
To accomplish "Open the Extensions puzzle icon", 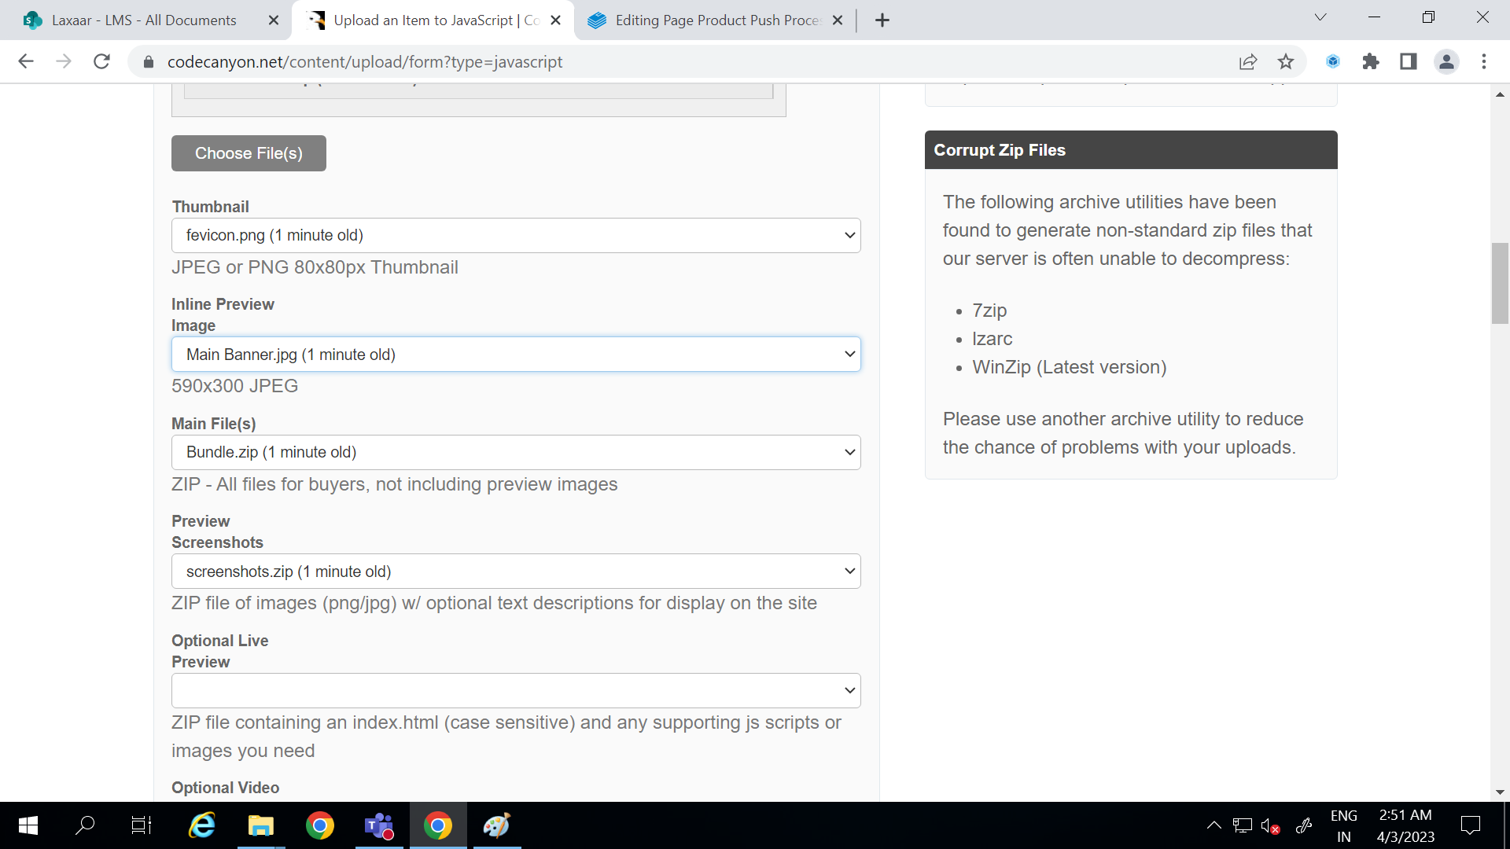I will tap(1371, 61).
